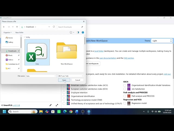The width and height of the screenshot is (174, 131).
Task: Select Home in navigation pane
Action: pos(9,38)
